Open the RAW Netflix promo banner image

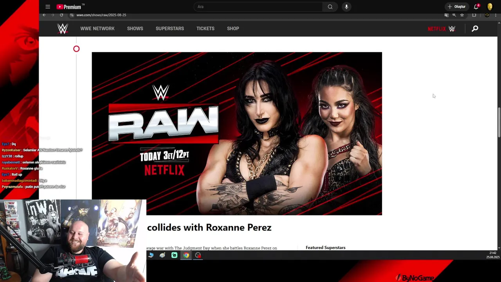pyautogui.click(x=237, y=134)
